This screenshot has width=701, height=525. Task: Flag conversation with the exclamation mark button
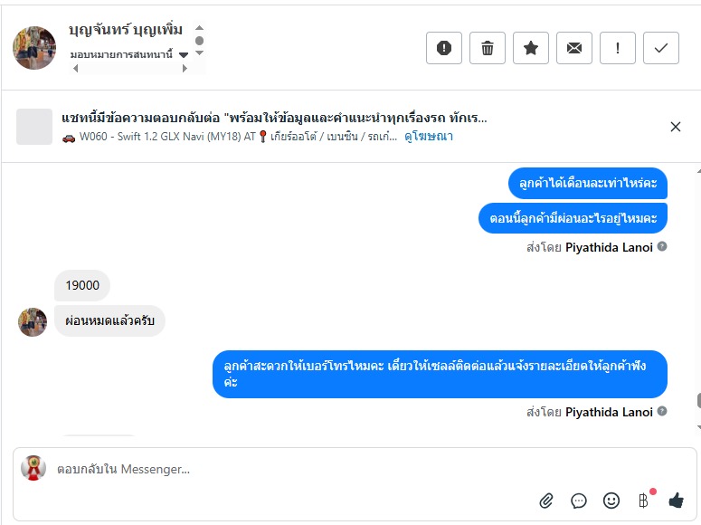618,48
